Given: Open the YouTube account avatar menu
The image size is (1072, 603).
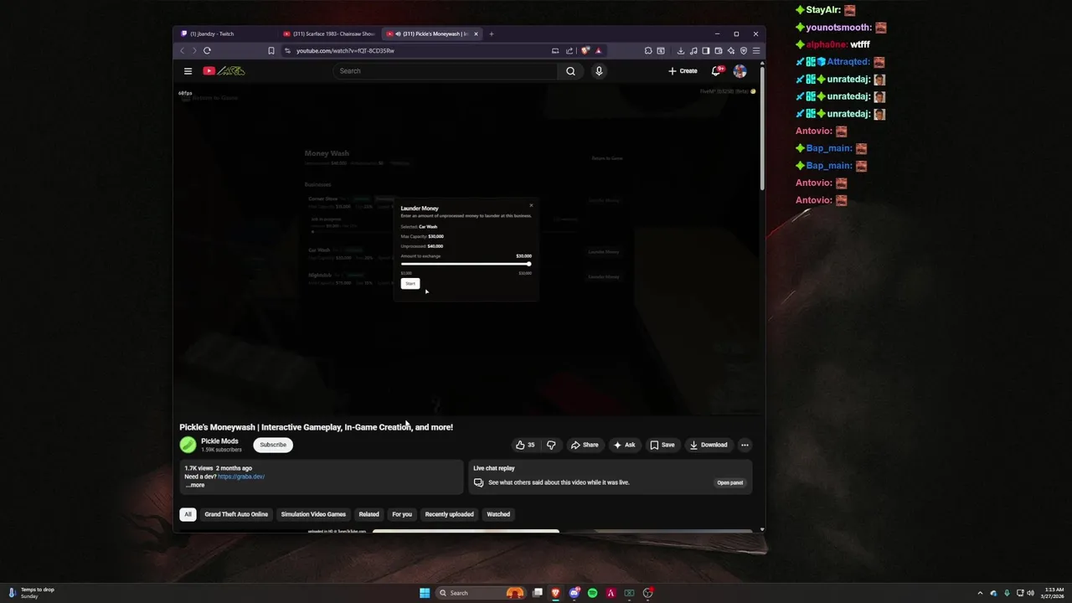Looking at the screenshot, I should coord(740,71).
